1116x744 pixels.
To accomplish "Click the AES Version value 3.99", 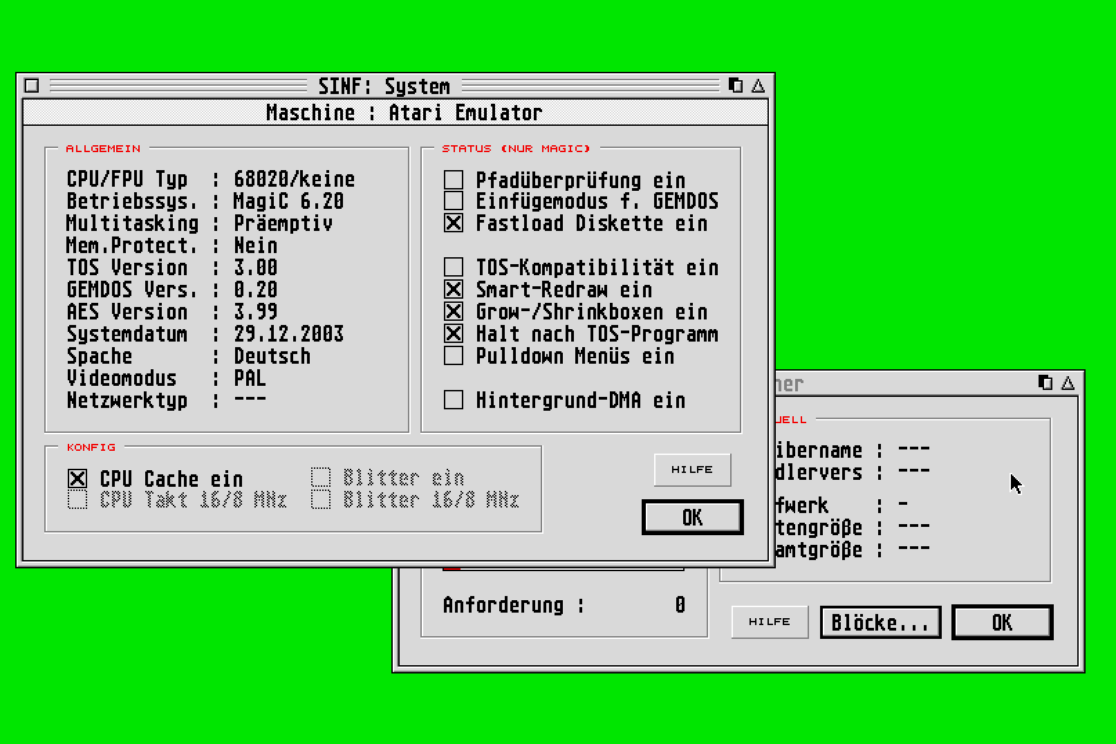I will (255, 312).
